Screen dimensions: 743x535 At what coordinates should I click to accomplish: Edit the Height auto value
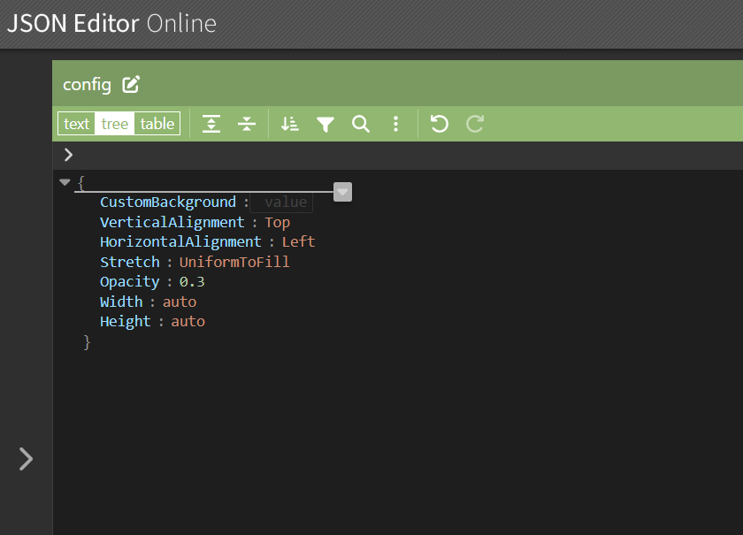[x=188, y=322]
